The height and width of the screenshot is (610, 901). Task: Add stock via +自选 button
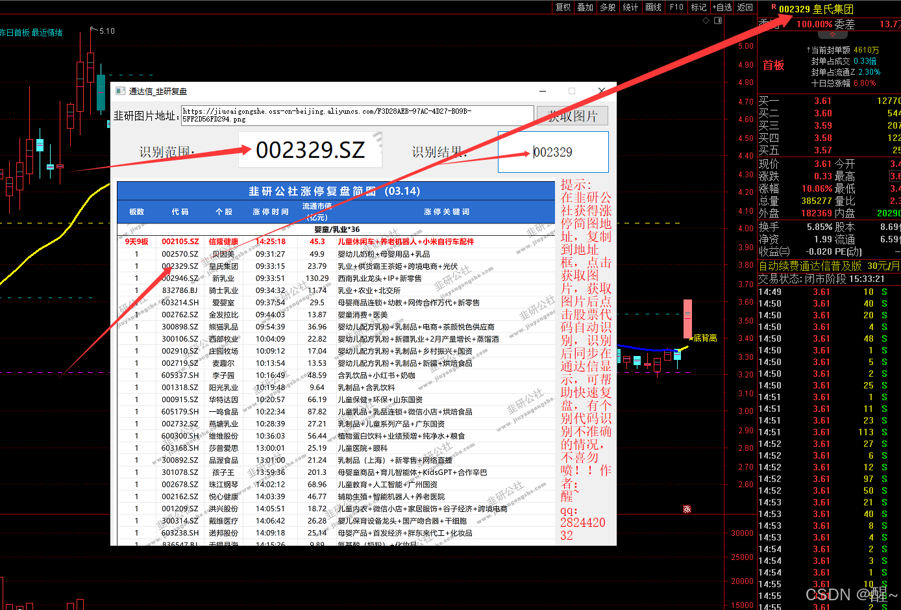(722, 7)
